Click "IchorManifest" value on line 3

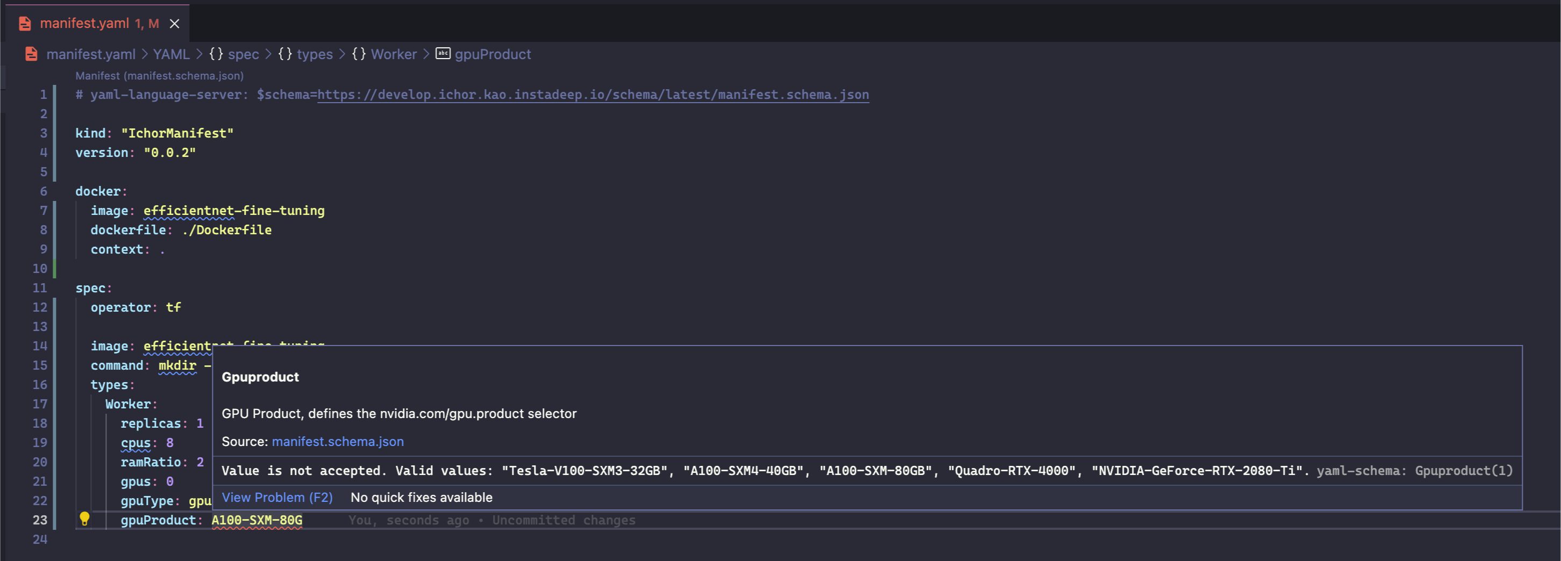(x=177, y=133)
